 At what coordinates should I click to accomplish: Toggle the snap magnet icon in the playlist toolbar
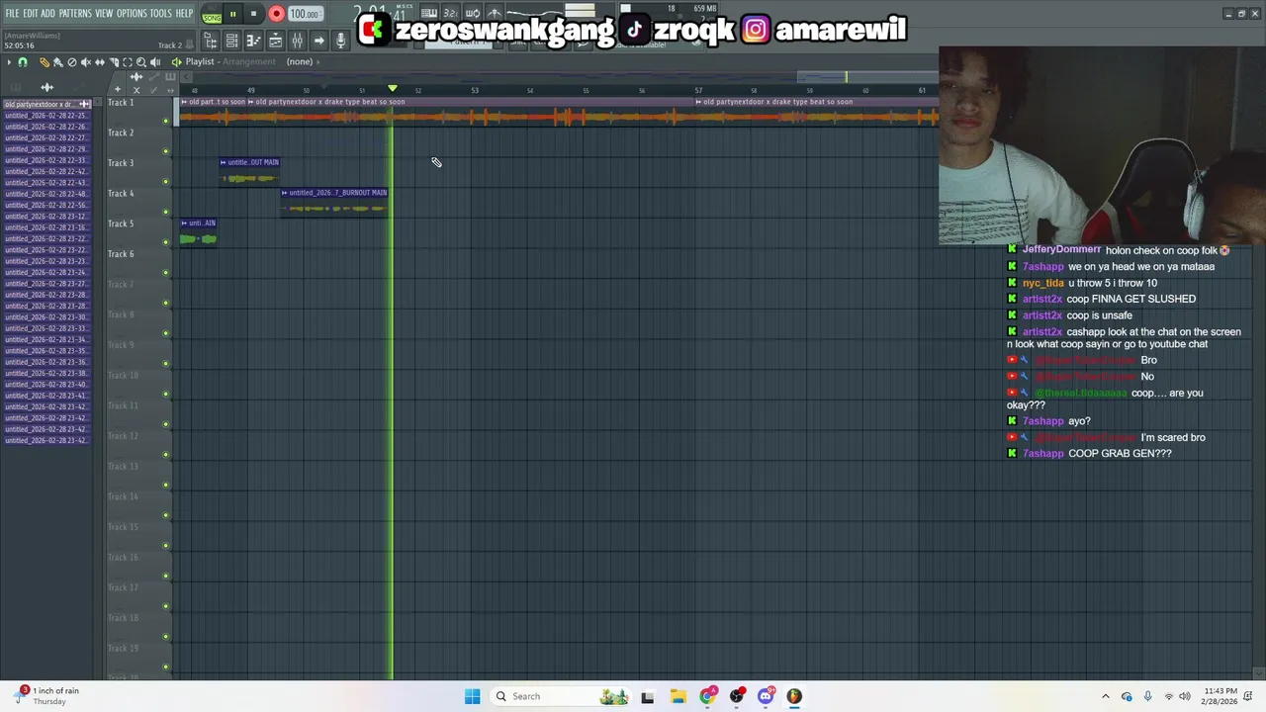point(23,61)
